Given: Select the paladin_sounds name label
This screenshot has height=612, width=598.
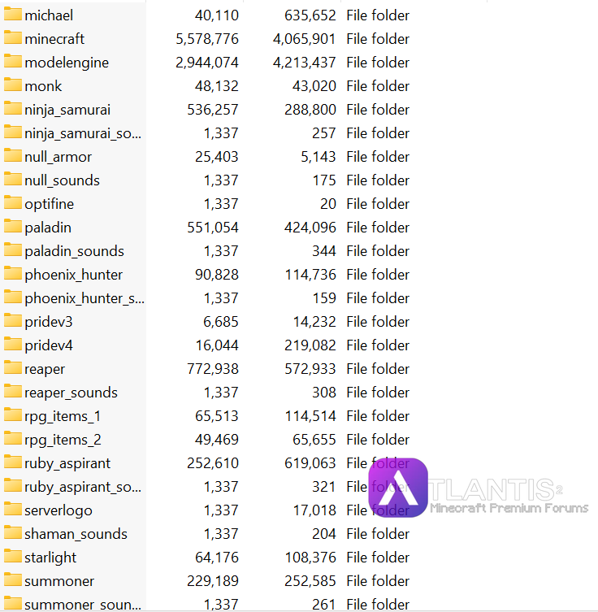Looking at the screenshot, I should tap(74, 251).
